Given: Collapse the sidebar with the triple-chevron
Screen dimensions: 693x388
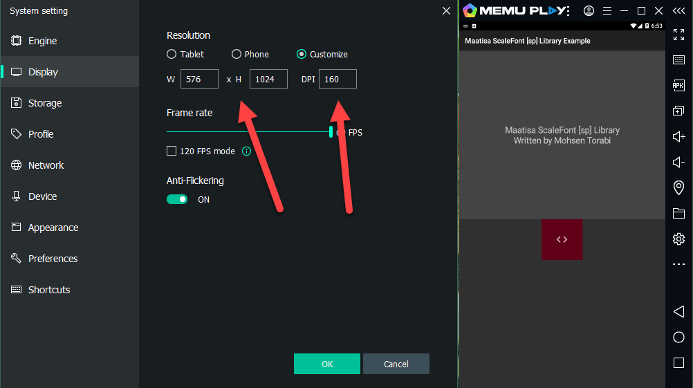Looking at the screenshot, I should click(678, 10).
